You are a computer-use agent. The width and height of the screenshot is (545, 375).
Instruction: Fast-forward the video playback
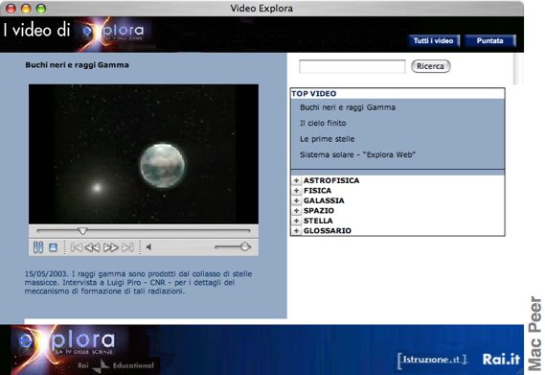[111, 247]
